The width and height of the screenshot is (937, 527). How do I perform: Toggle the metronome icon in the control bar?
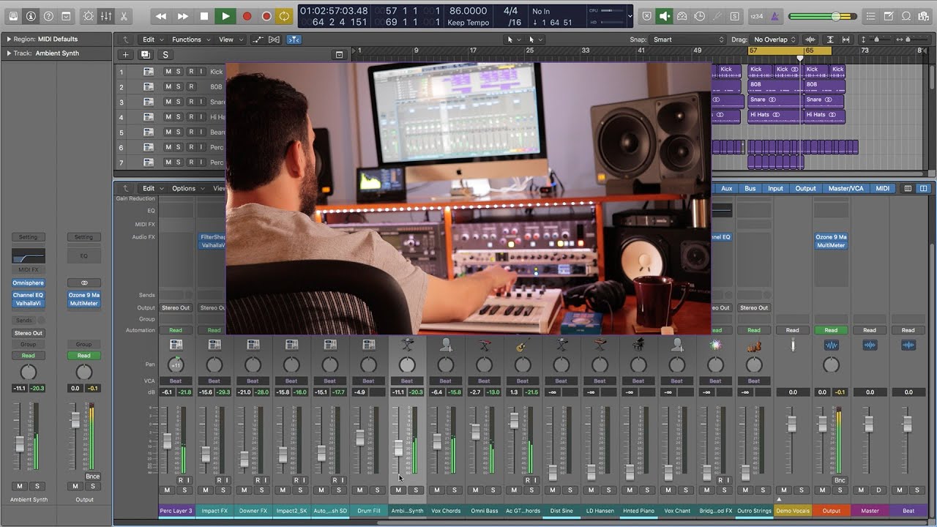(x=774, y=15)
